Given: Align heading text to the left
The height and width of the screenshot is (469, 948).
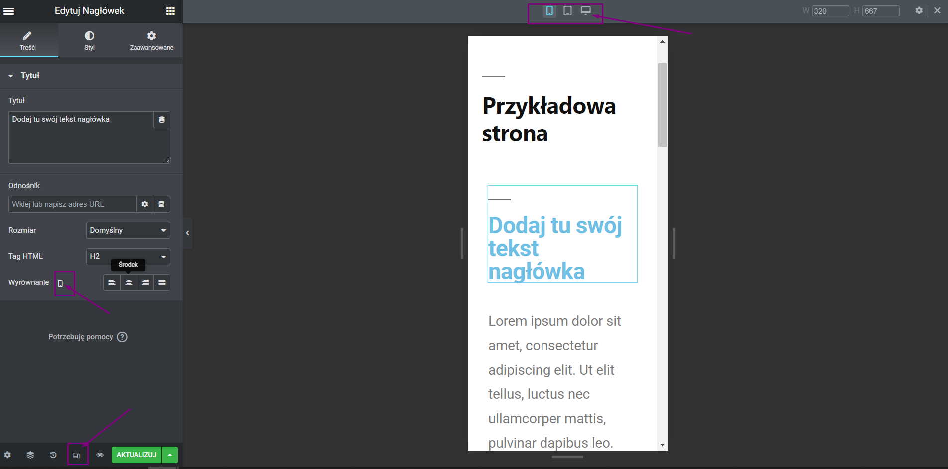Looking at the screenshot, I should click(x=112, y=282).
